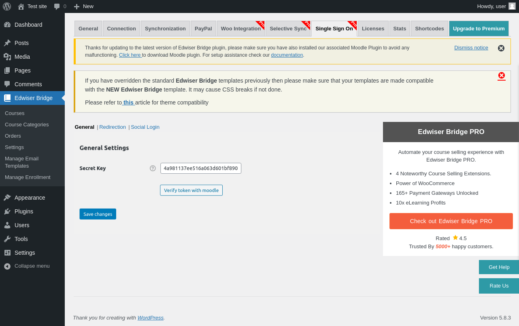Open Courses in Edwiser Bridge submenu
Screen dimensions: 519x326
point(15,113)
